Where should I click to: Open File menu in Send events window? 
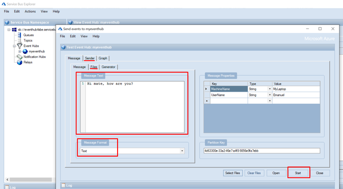pyautogui.click(x=63, y=36)
